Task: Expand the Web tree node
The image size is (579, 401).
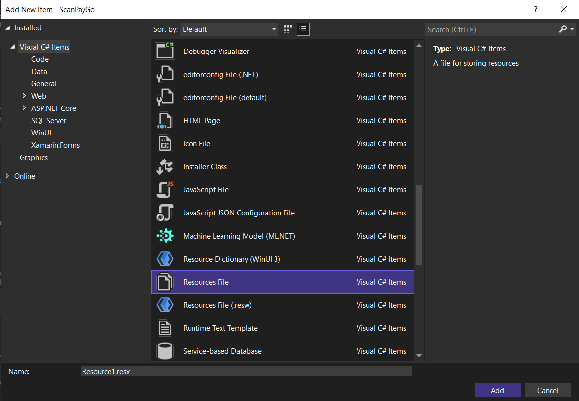Action: [x=24, y=96]
